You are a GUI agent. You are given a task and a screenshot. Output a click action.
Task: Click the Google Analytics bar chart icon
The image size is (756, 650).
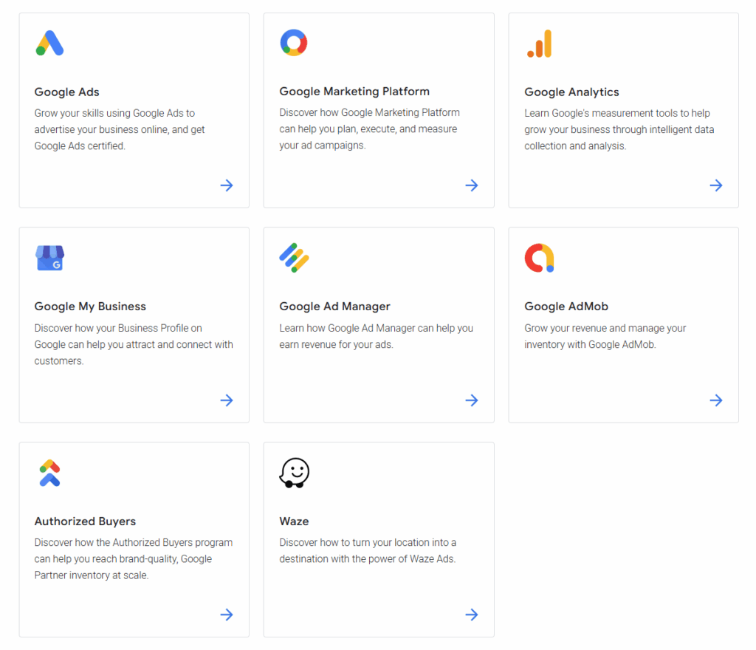[x=540, y=44]
